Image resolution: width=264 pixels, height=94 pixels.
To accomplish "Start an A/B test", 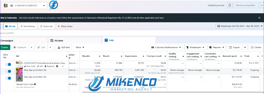I will pos(64,47).
